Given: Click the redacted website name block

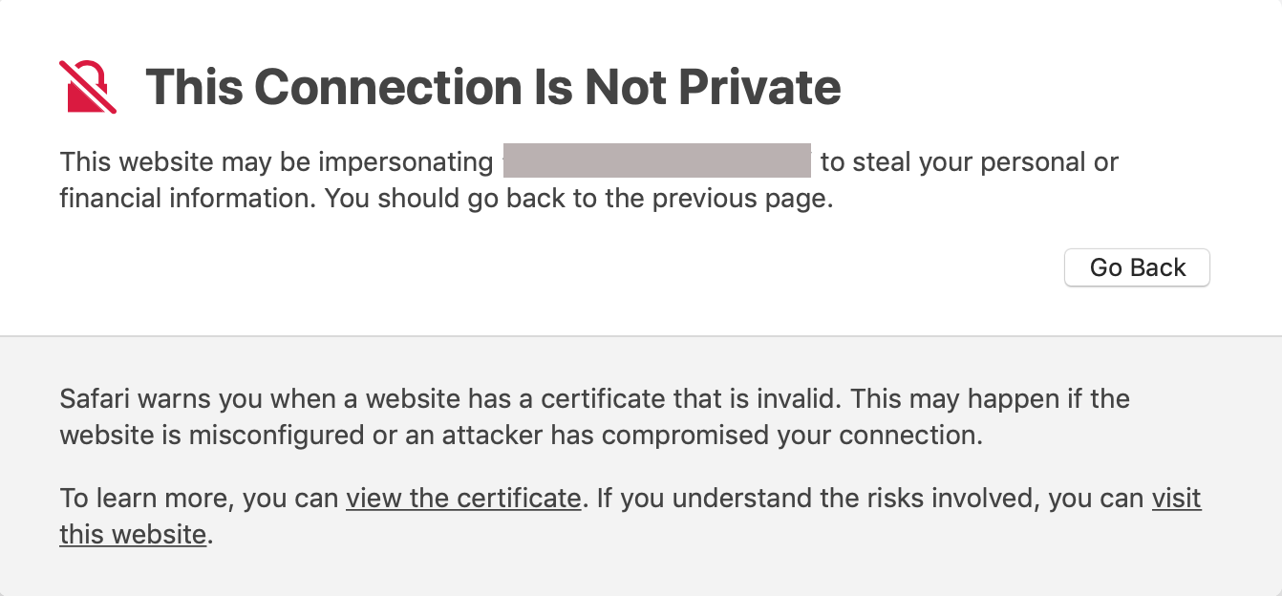Looking at the screenshot, I should tap(656, 162).
